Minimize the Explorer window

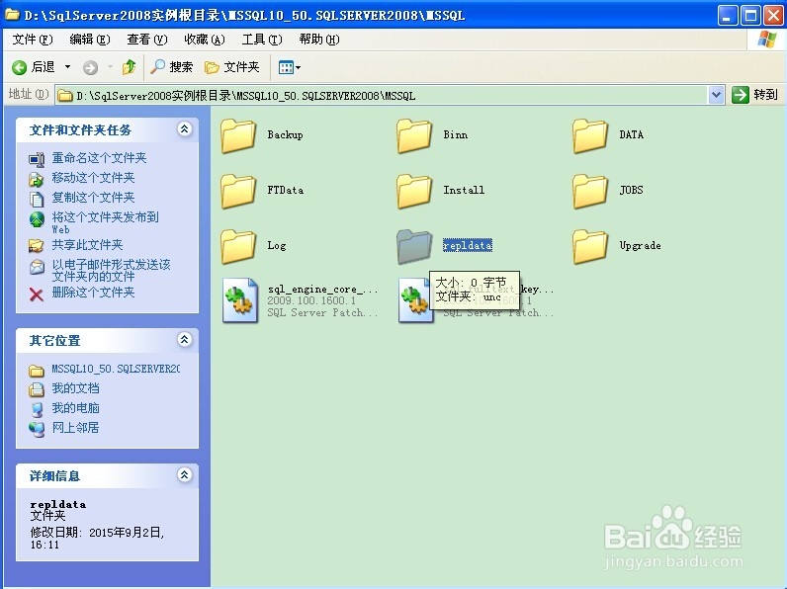pos(728,16)
